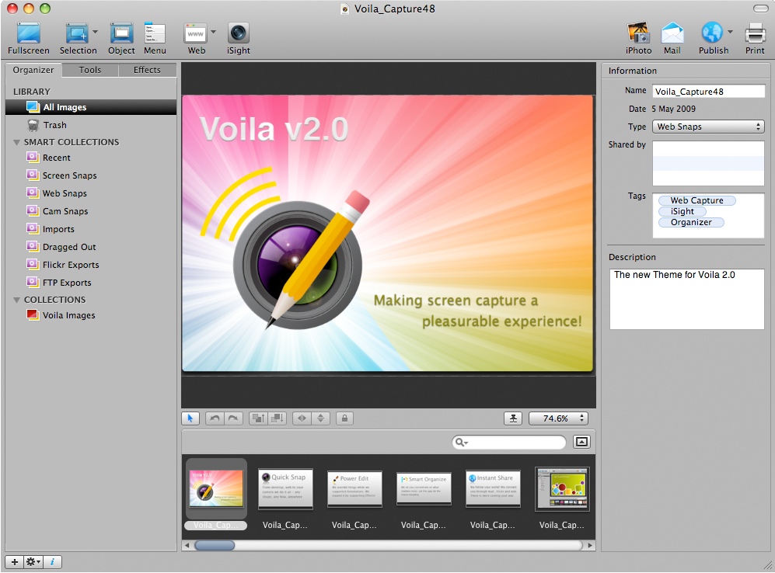View the FTP Exports collection

click(x=91, y=283)
